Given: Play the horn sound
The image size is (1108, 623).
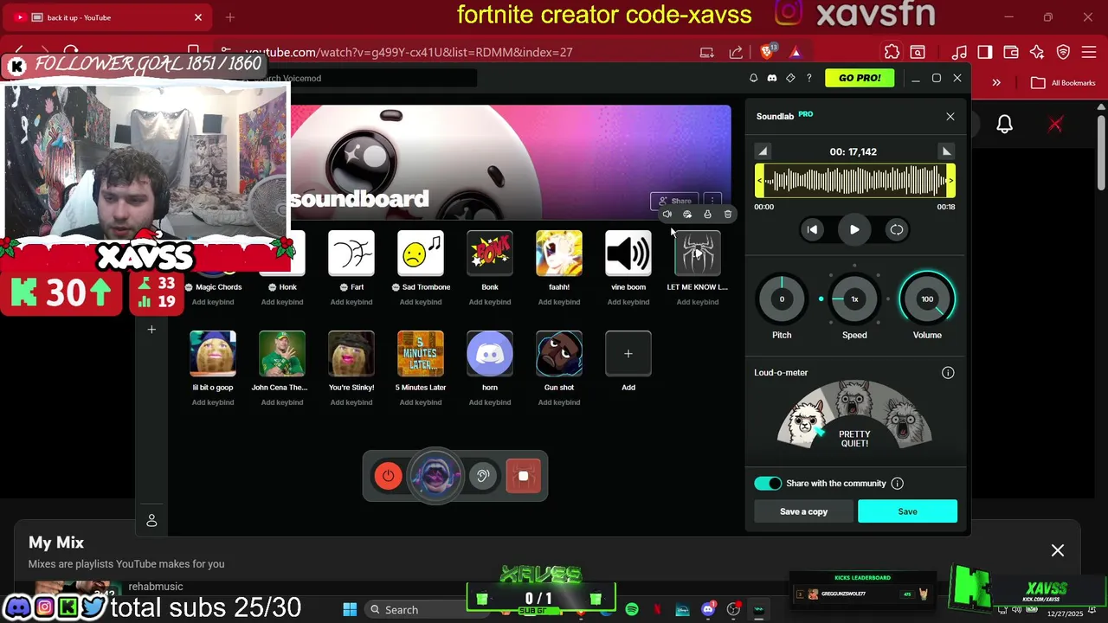Looking at the screenshot, I should coord(490,354).
